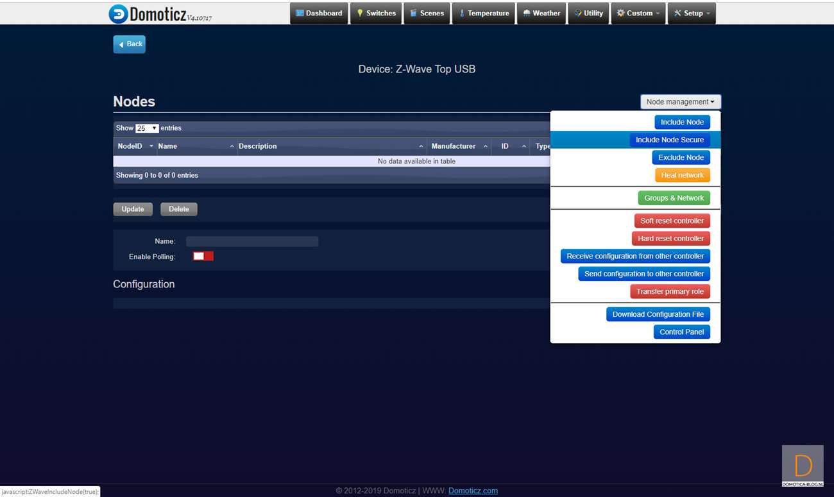Expand the Custom menu
834x497 pixels.
pos(638,13)
